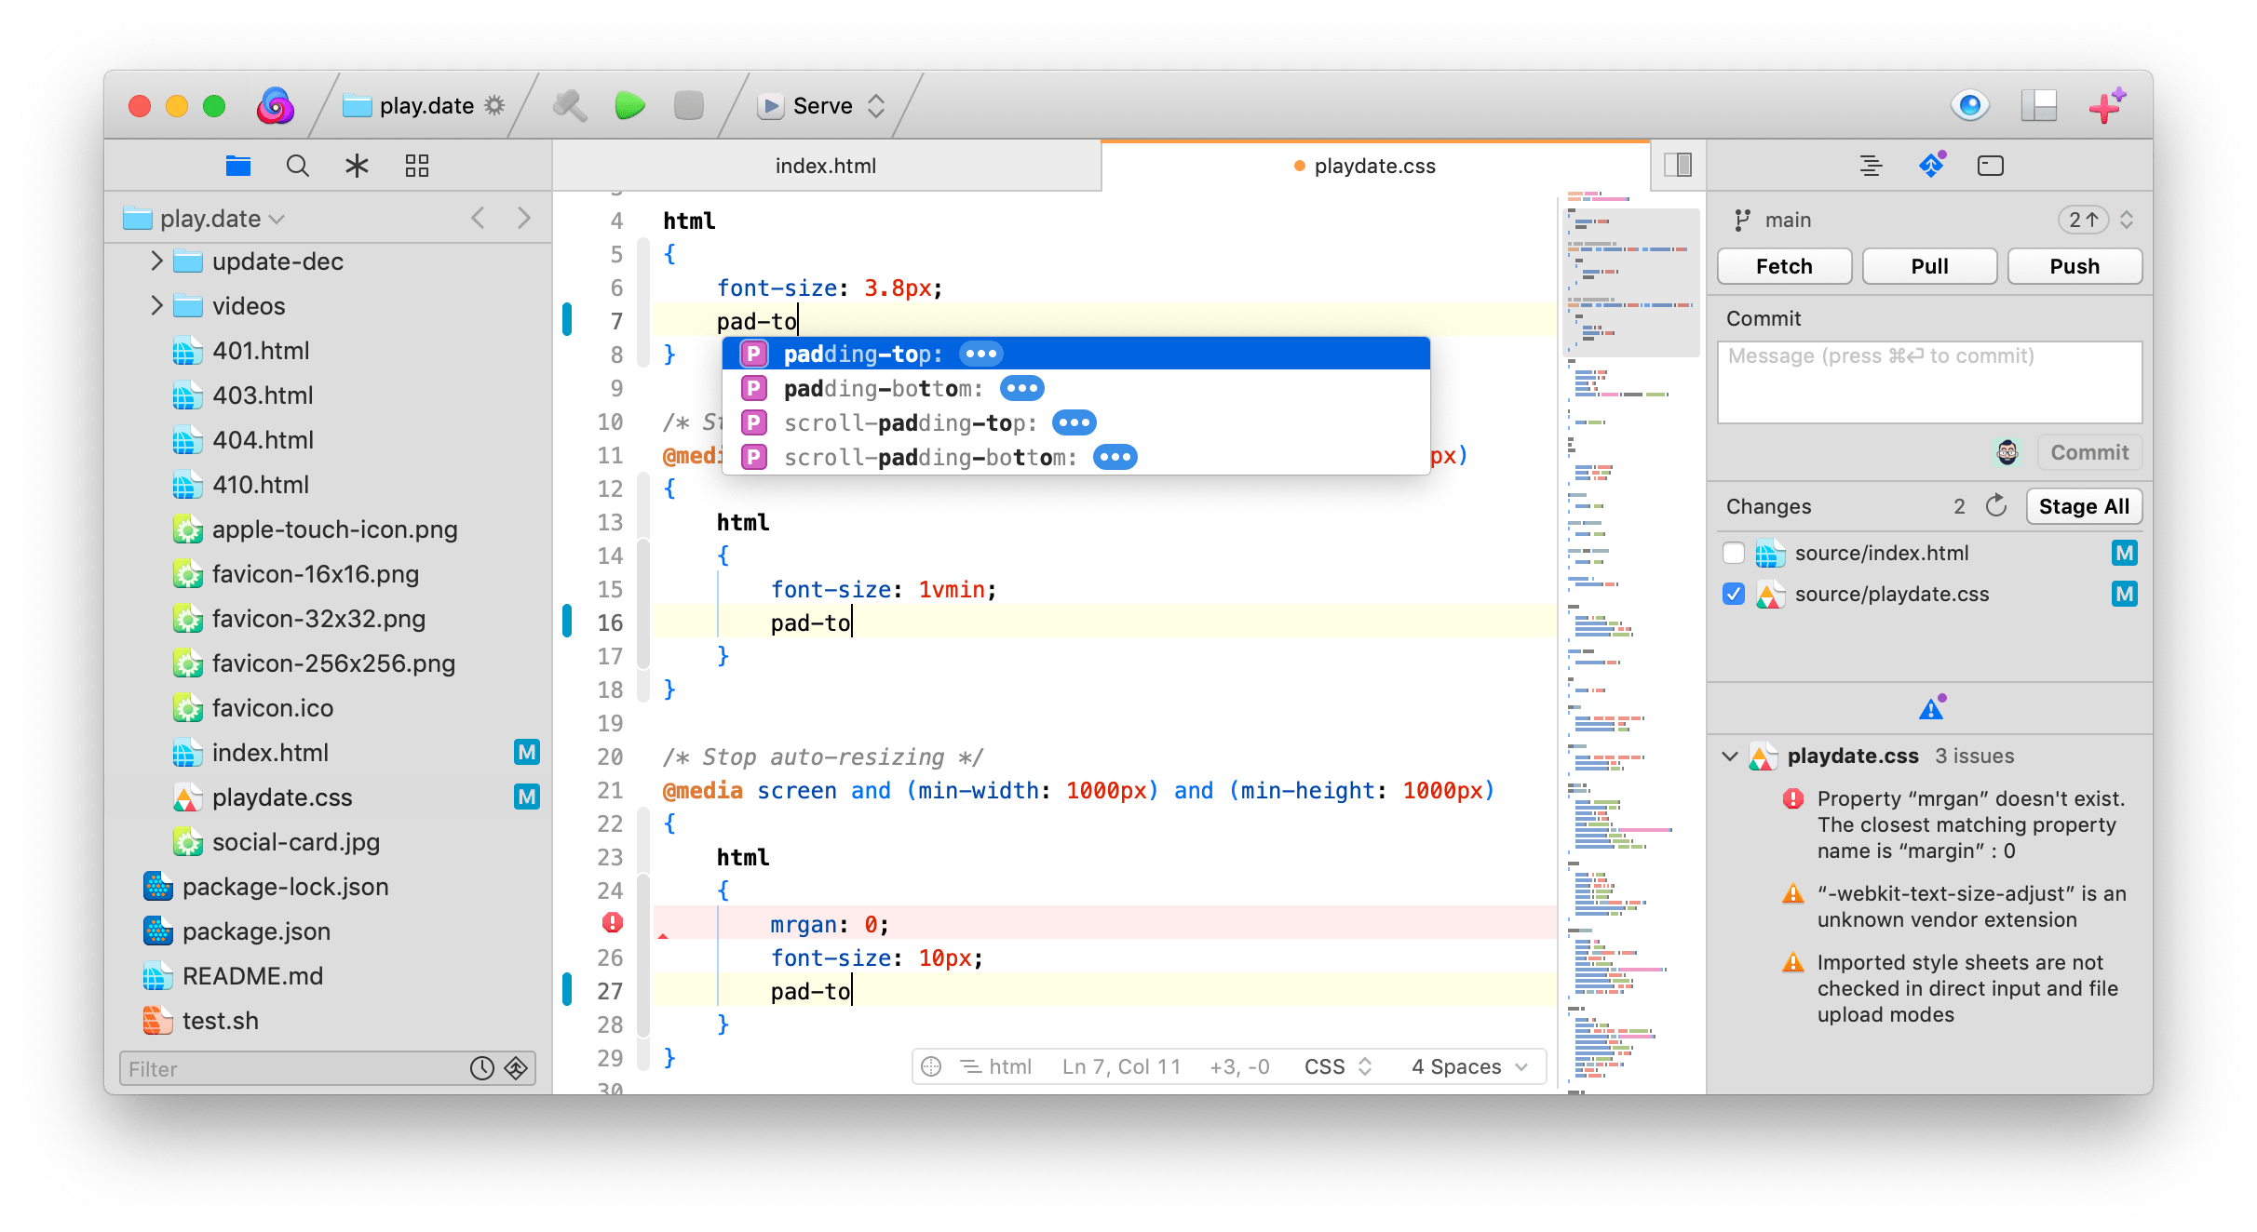The image size is (2257, 1232).
Task: Click the search icon in sidebar
Action: coord(298,166)
